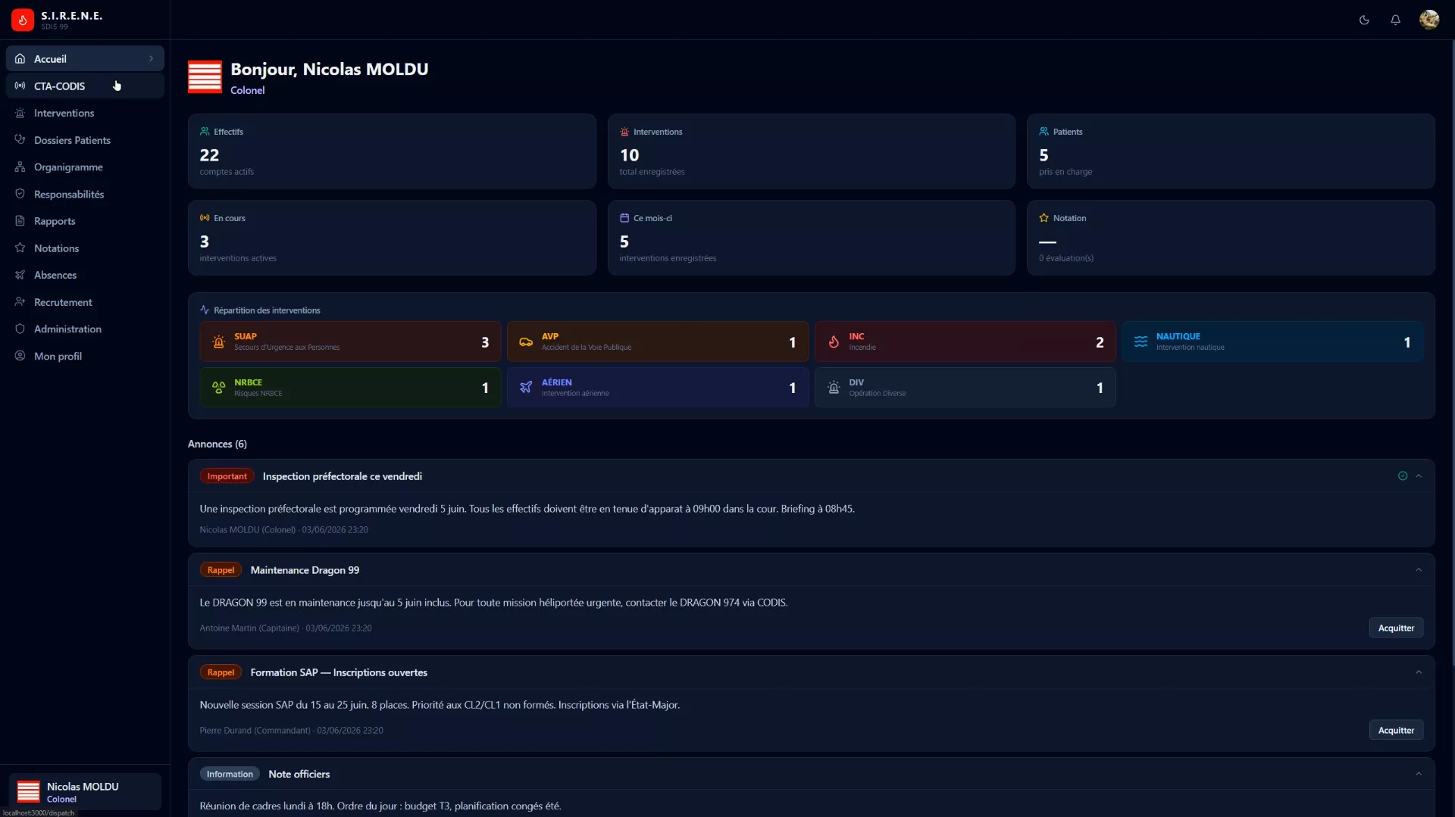Click the Rapports document icon
Screen dimensions: 1455x817
coord(20,221)
